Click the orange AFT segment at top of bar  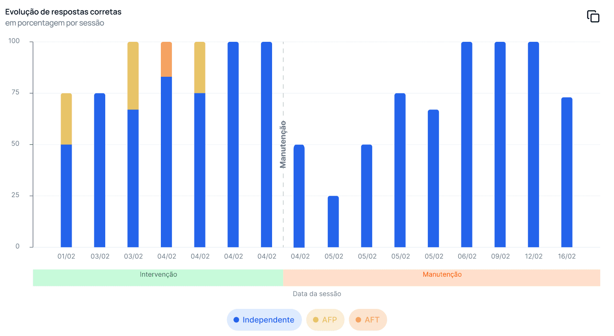click(166, 59)
